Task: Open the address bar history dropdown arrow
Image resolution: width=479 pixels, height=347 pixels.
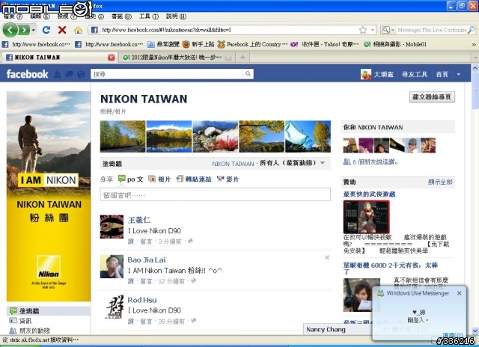Action: [x=373, y=30]
